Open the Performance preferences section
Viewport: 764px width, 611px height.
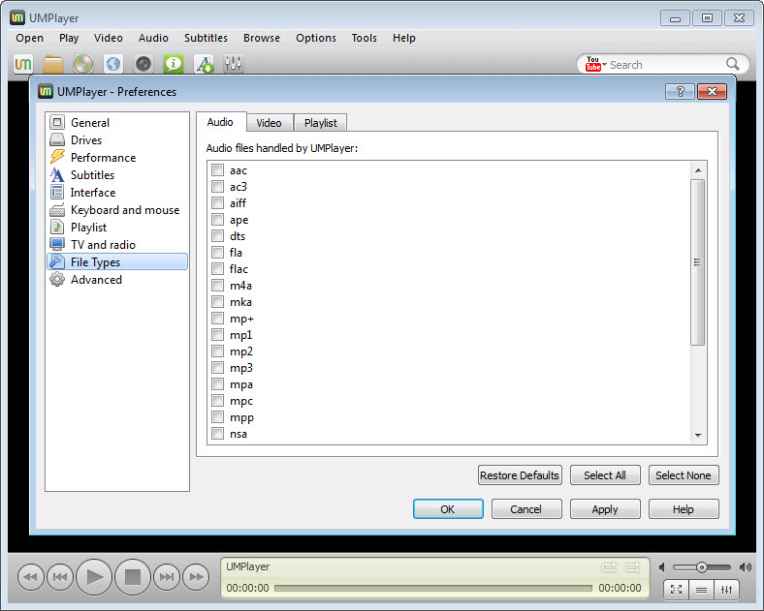[118, 158]
